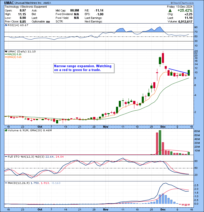Click the blue descending trendline on price chart
This screenshot has height=212, width=204.
[x=178, y=71]
